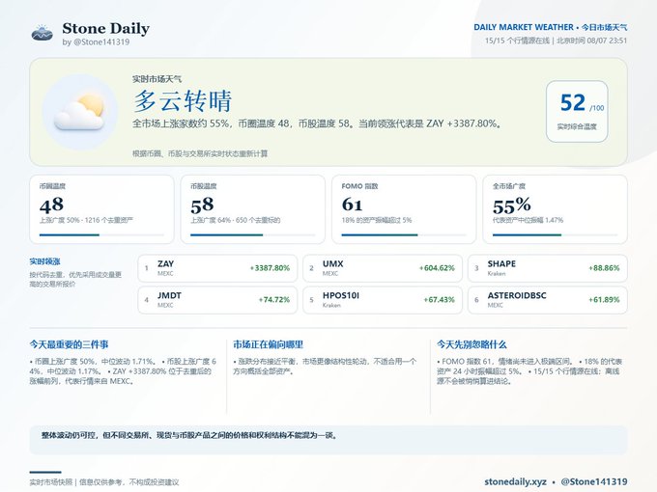Open the JMDT gainer card
This screenshot has height=492, width=657.
click(x=217, y=300)
